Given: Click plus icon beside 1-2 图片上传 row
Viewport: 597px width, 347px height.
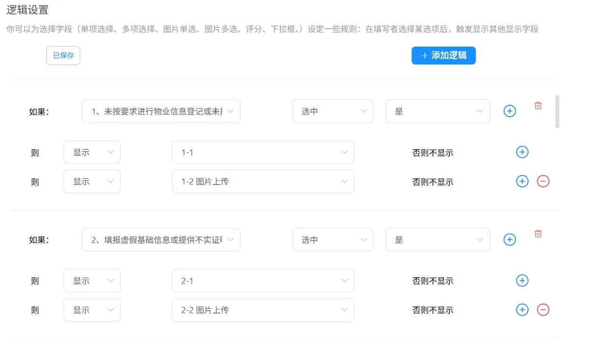Looking at the screenshot, I should [522, 181].
